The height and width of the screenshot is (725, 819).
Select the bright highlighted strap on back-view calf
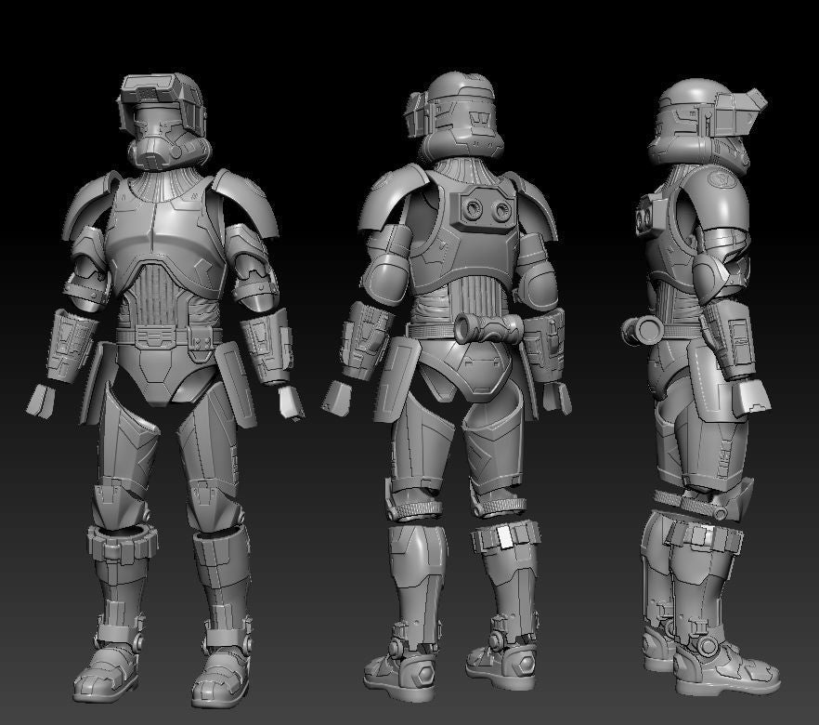point(504,536)
